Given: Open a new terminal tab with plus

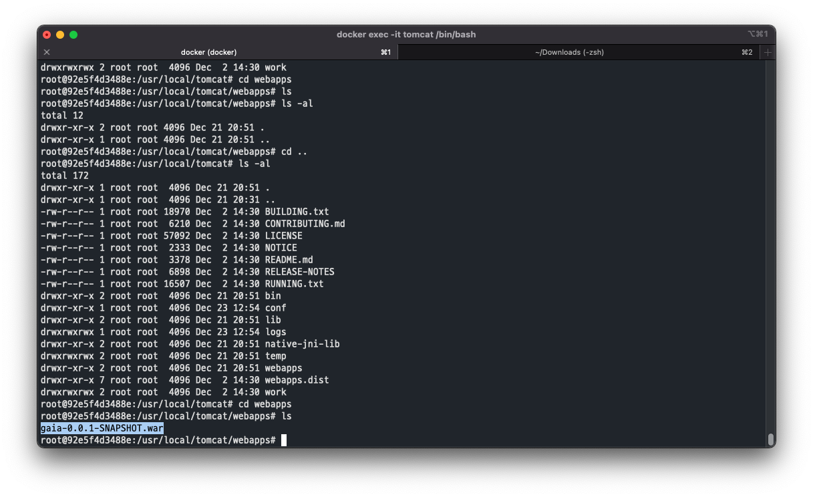Looking at the screenshot, I should (768, 52).
